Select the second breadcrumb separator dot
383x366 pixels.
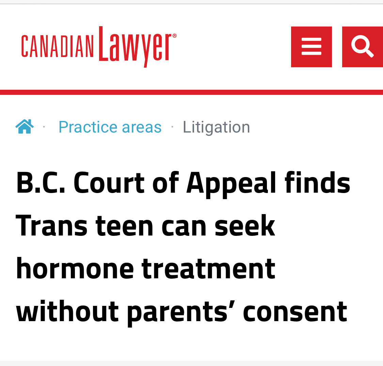(172, 127)
